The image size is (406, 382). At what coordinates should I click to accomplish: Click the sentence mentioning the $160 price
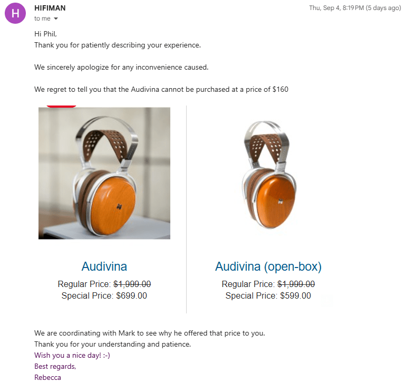pos(161,90)
